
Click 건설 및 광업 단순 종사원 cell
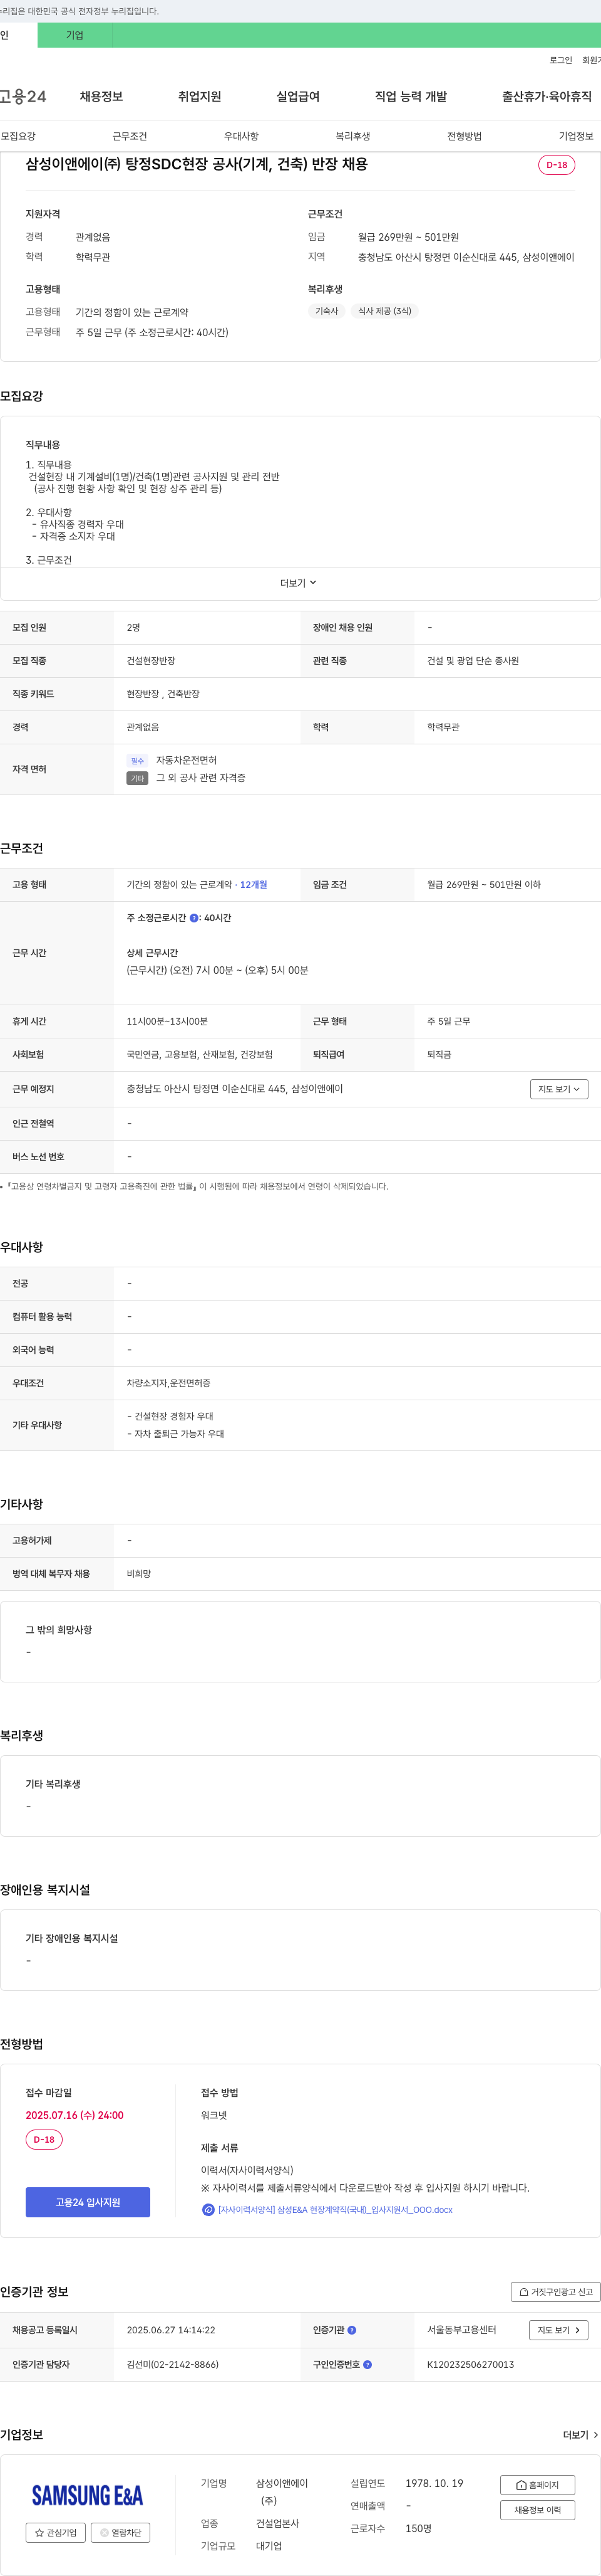click(473, 661)
